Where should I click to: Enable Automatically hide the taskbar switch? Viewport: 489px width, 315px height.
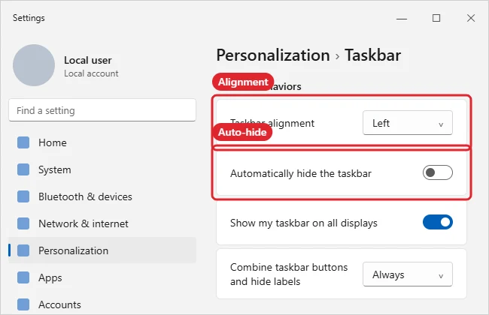[x=438, y=172]
